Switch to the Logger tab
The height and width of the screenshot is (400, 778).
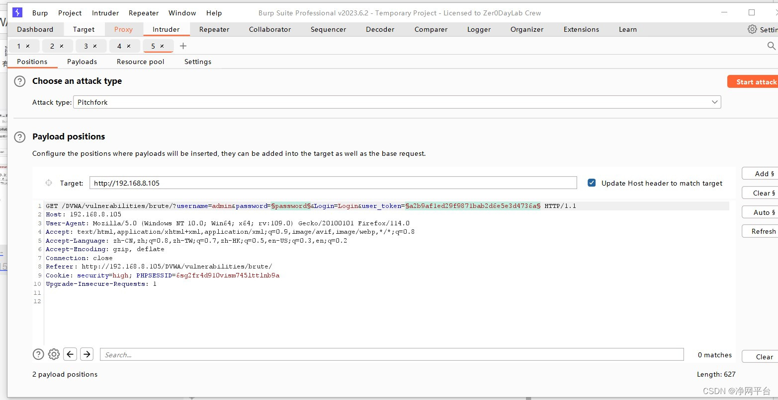tap(479, 29)
